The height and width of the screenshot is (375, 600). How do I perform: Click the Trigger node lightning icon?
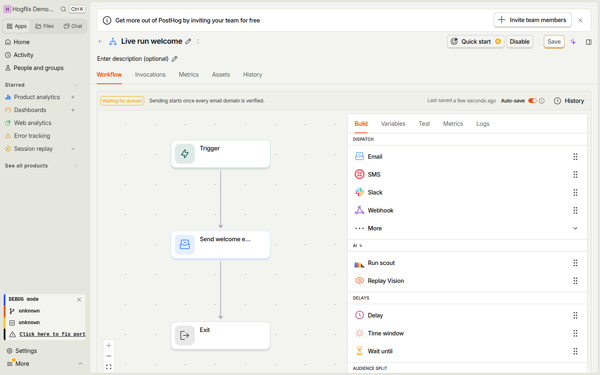pos(185,154)
